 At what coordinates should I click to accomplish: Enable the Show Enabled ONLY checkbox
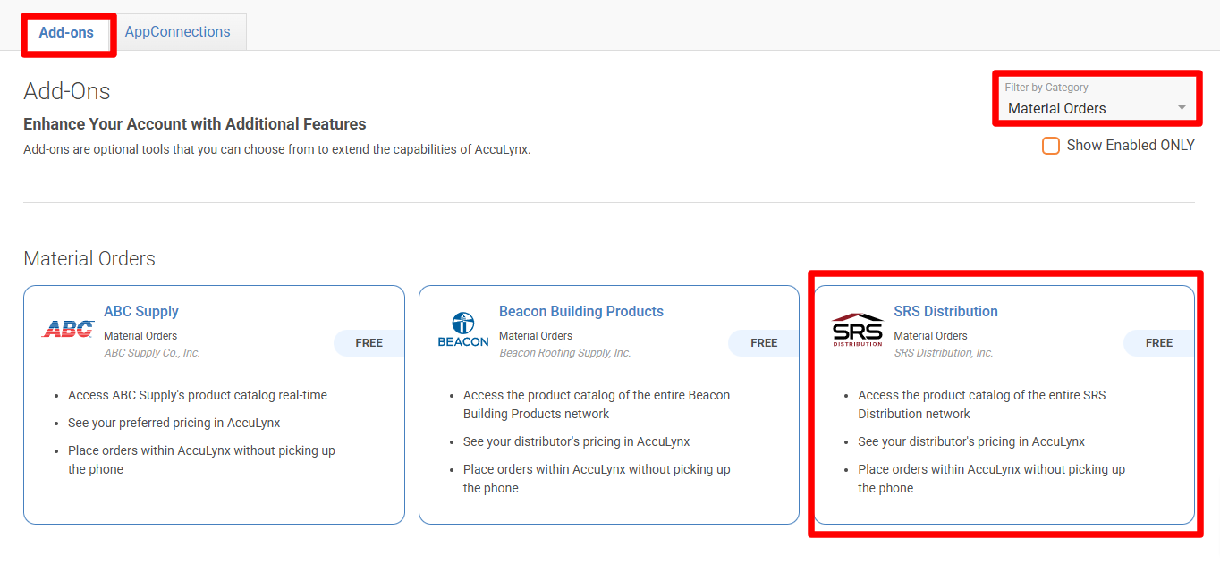1051,146
